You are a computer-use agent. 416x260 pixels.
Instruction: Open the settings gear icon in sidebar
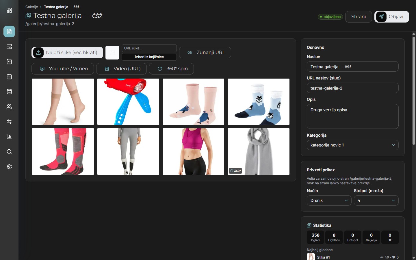pos(9,167)
